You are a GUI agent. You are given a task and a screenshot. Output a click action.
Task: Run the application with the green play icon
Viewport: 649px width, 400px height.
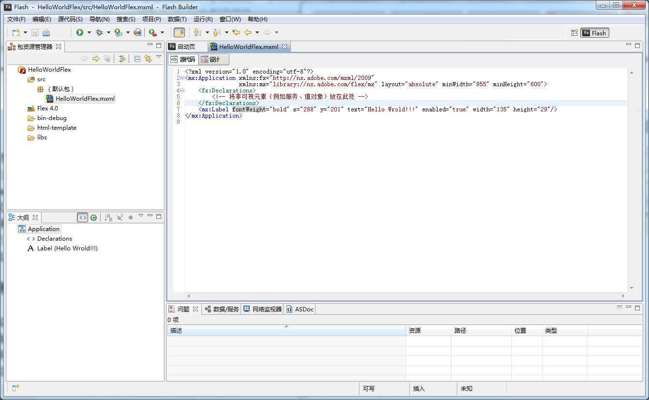[x=80, y=32]
